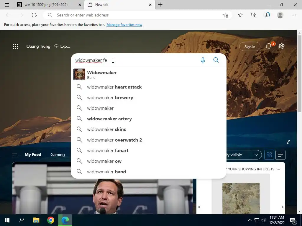Image resolution: width=302 pixels, height=226 pixels.
Task: Open a new browser tab
Action: [x=160, y=5]
